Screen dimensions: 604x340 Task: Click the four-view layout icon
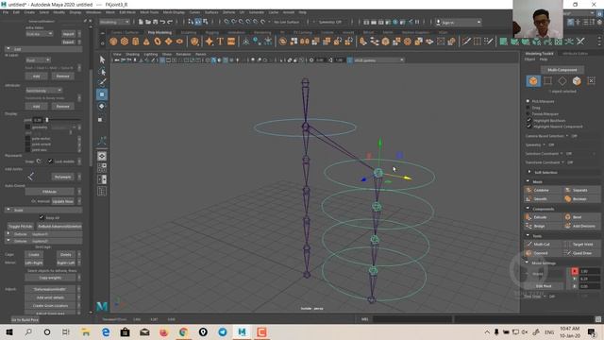[x=102, y=167]
